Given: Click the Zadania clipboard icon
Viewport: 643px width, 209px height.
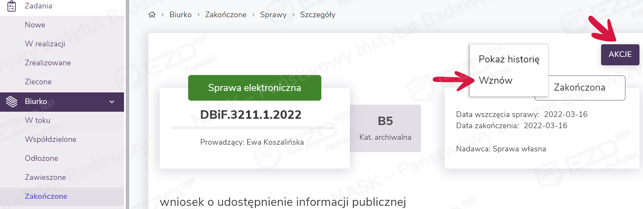Looking at the screenshot, I should click(x=12, y=6).
